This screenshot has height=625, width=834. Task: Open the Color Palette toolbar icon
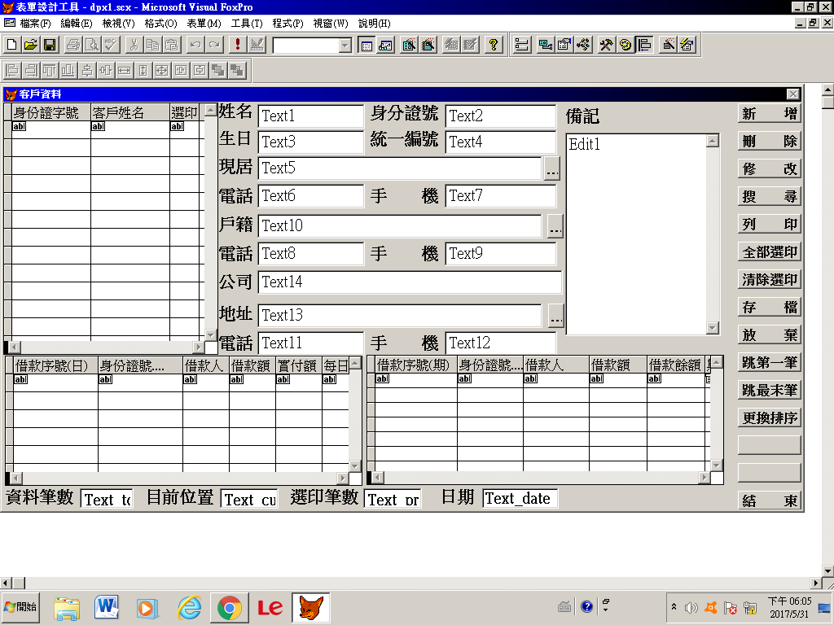[x=625, y=46]
